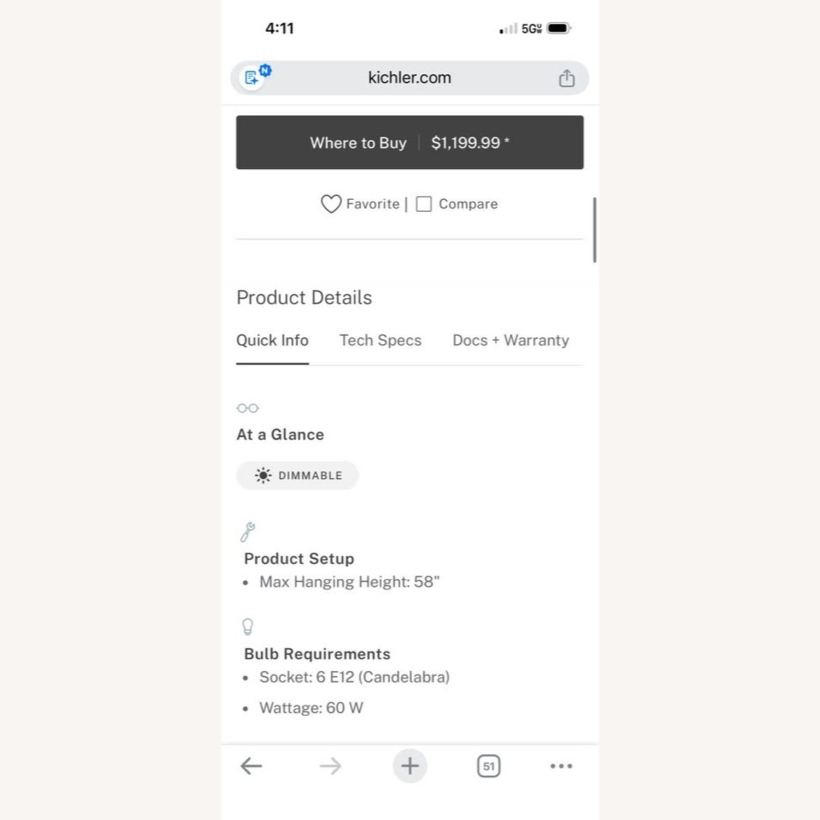Image resolution: width=820 pixels, height=820 pixels.
Task: Open the tab switcher showing 51
Action: [x=488, y=766]
